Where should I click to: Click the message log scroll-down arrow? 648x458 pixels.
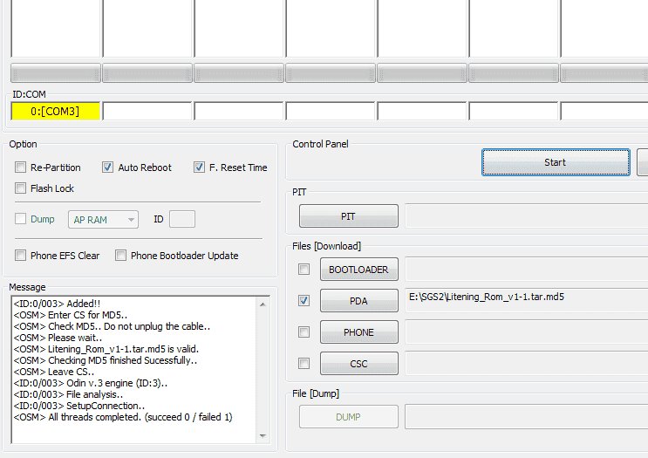263,435
